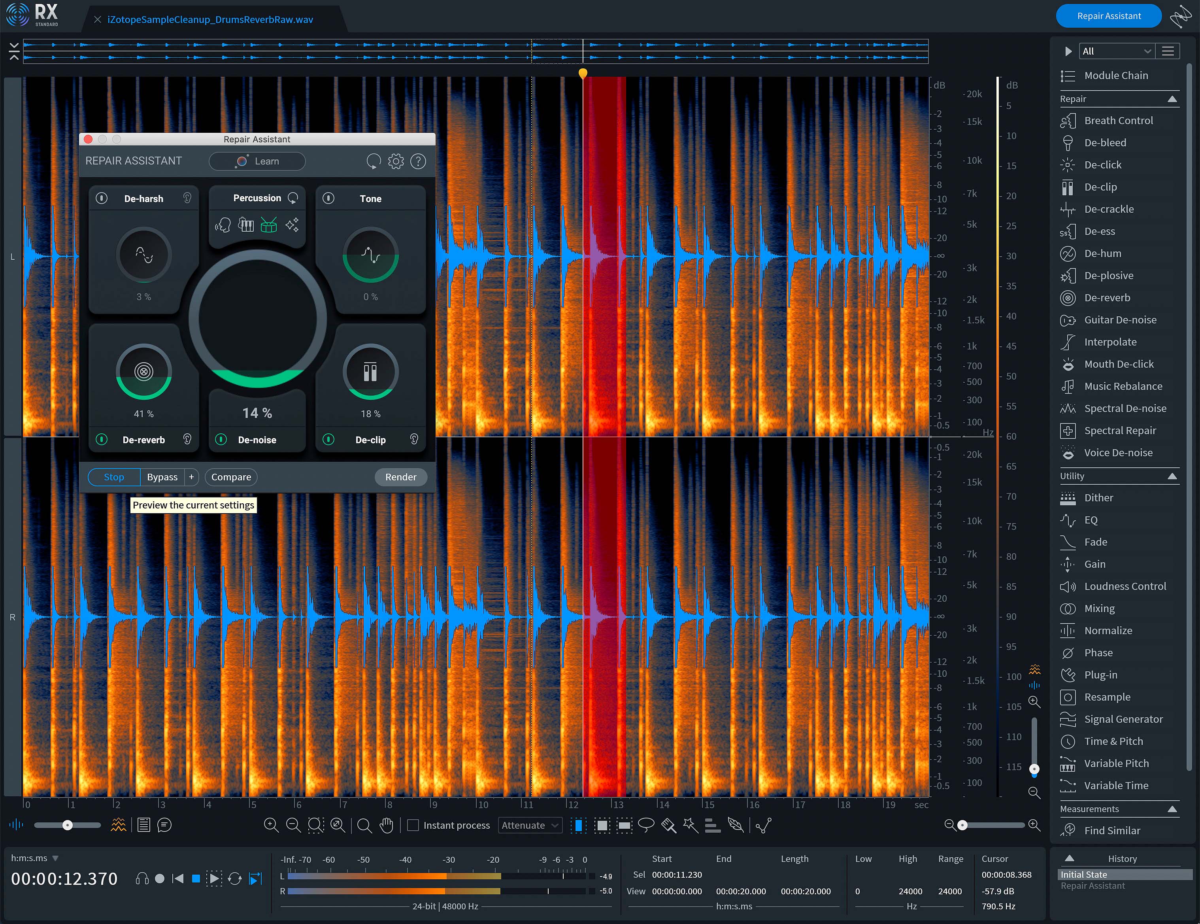Toggle De-noise power button
This screenshot has width=1200, height=924.
(221, 439)
